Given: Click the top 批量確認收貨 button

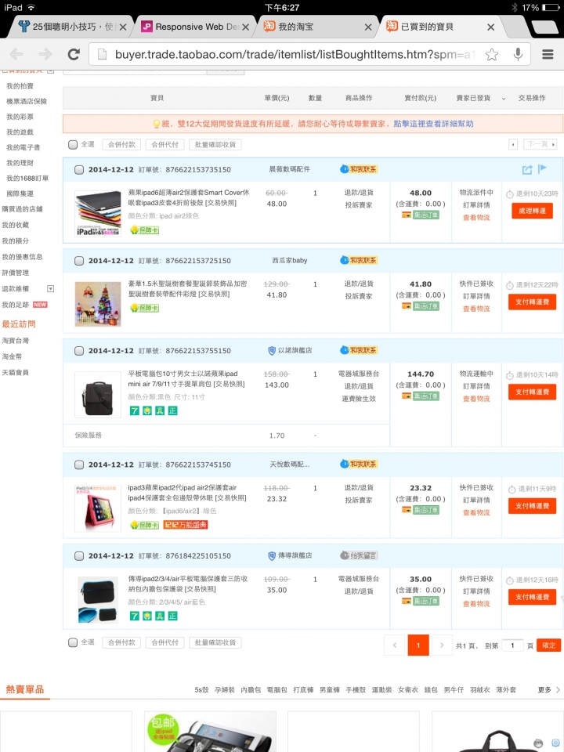Looking at the screenshot, I should (x=215, y=144).
